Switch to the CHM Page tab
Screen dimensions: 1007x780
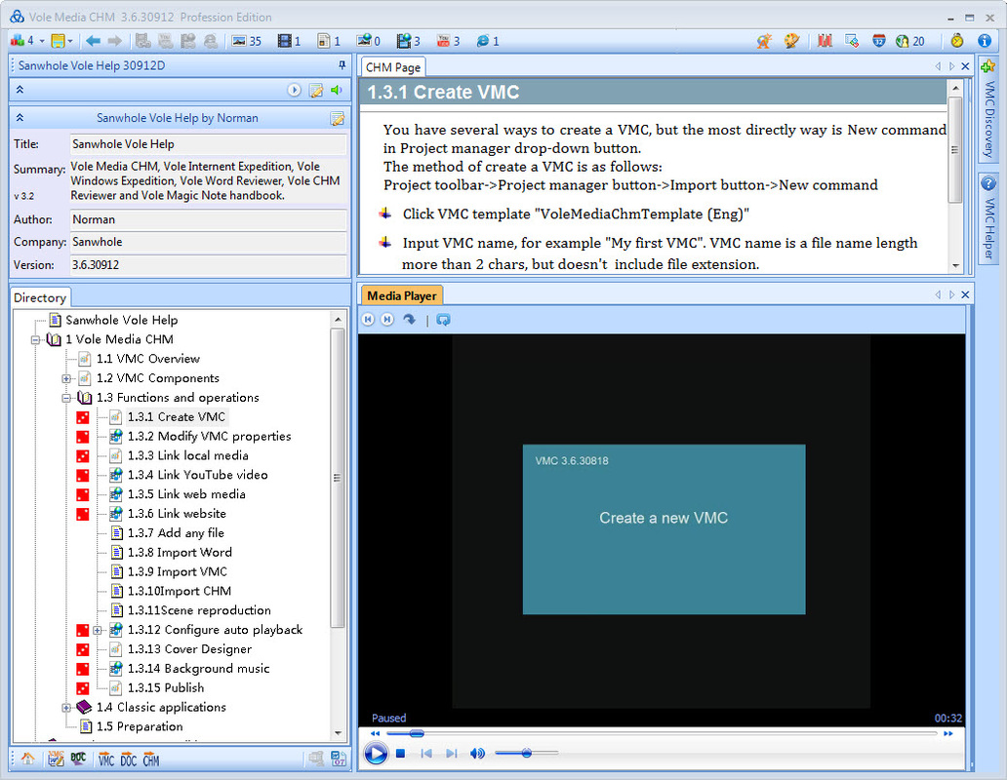(x=393, y=67)
